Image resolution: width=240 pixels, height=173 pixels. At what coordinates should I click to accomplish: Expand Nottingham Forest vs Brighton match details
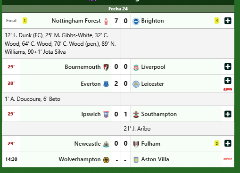pos(228,21)
